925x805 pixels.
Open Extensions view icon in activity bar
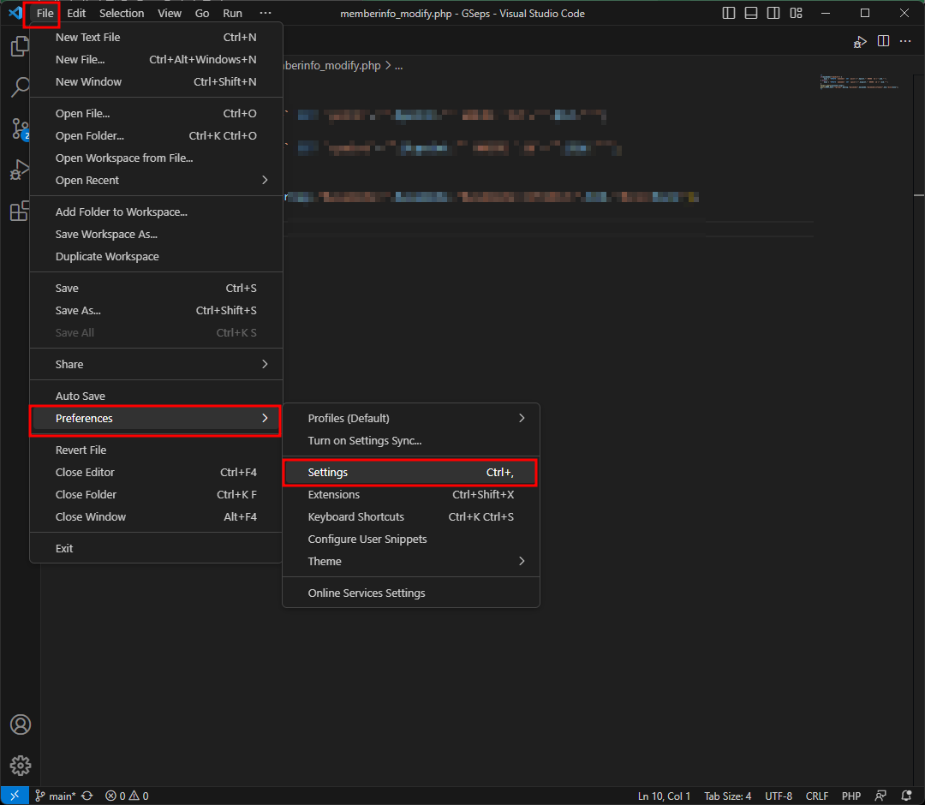[x=20, y=211]
